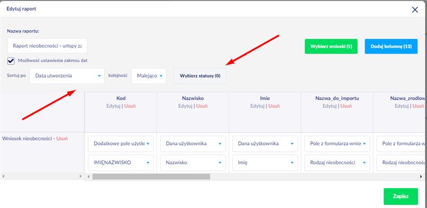Click Usuń under Kod column

click(130, 106)
